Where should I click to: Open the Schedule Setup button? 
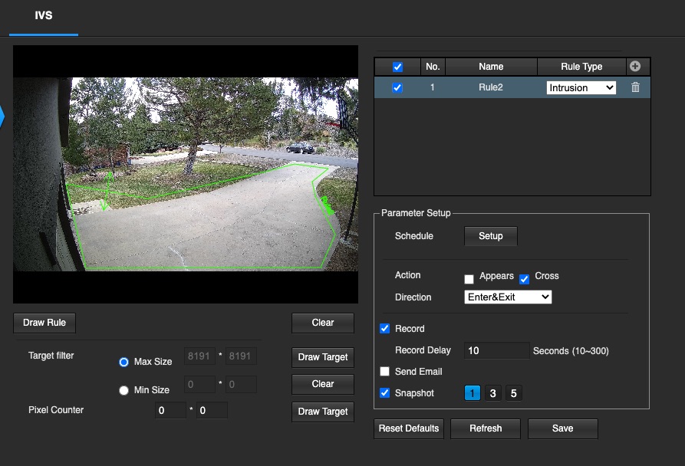[491, 236]
